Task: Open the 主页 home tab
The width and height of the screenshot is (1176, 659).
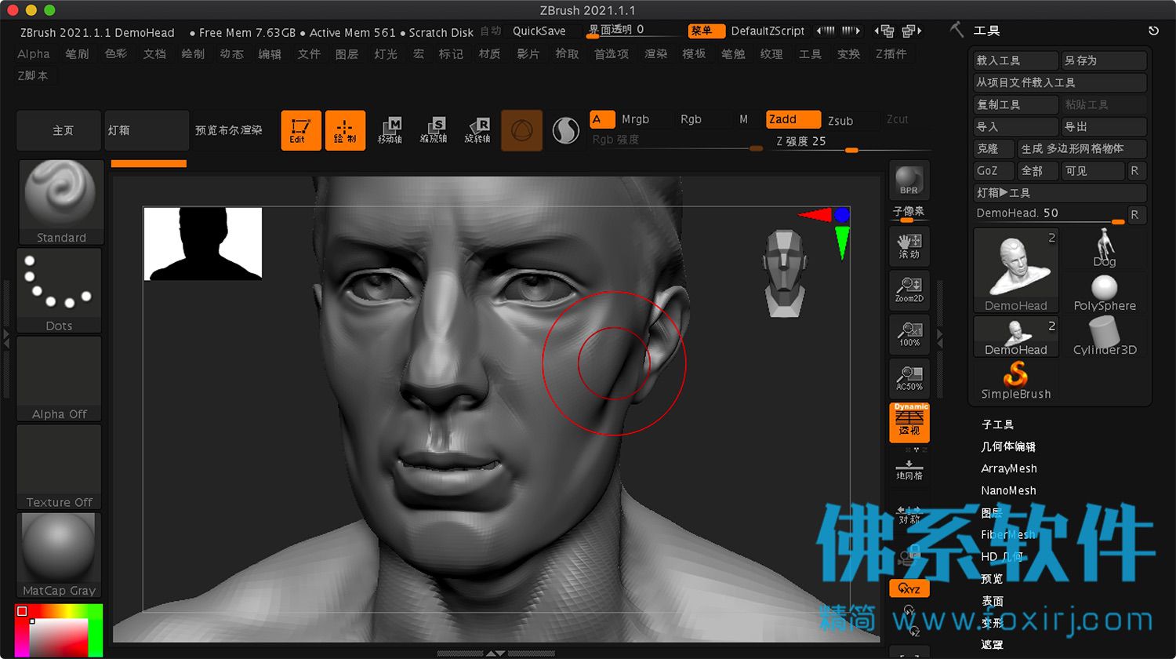Action: (60, 130)
